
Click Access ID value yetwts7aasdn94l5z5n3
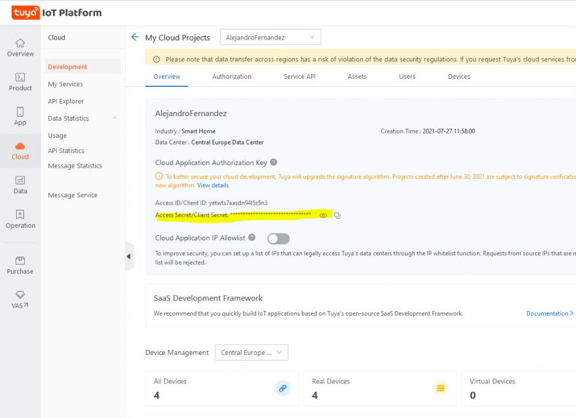pos(238,203)
